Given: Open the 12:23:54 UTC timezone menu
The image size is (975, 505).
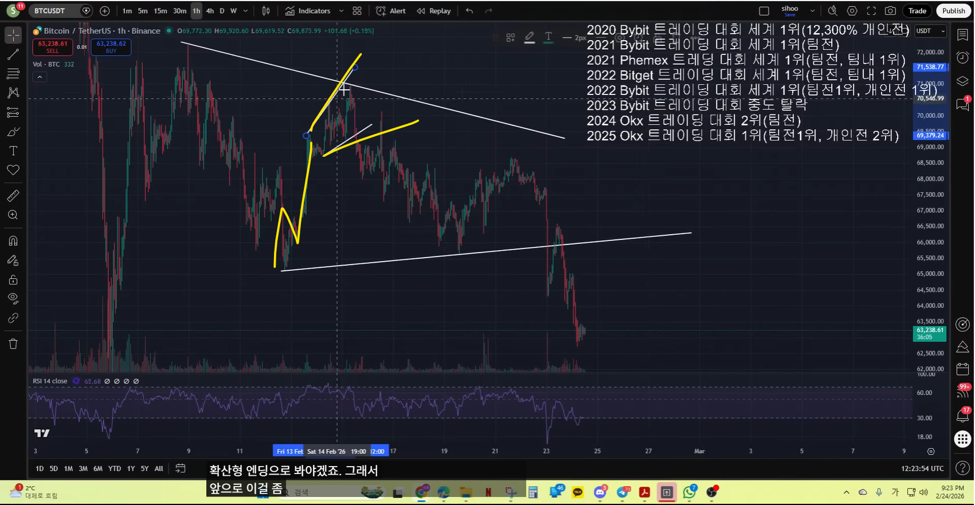Looking at the screenshot, I should tap(922, 468).
